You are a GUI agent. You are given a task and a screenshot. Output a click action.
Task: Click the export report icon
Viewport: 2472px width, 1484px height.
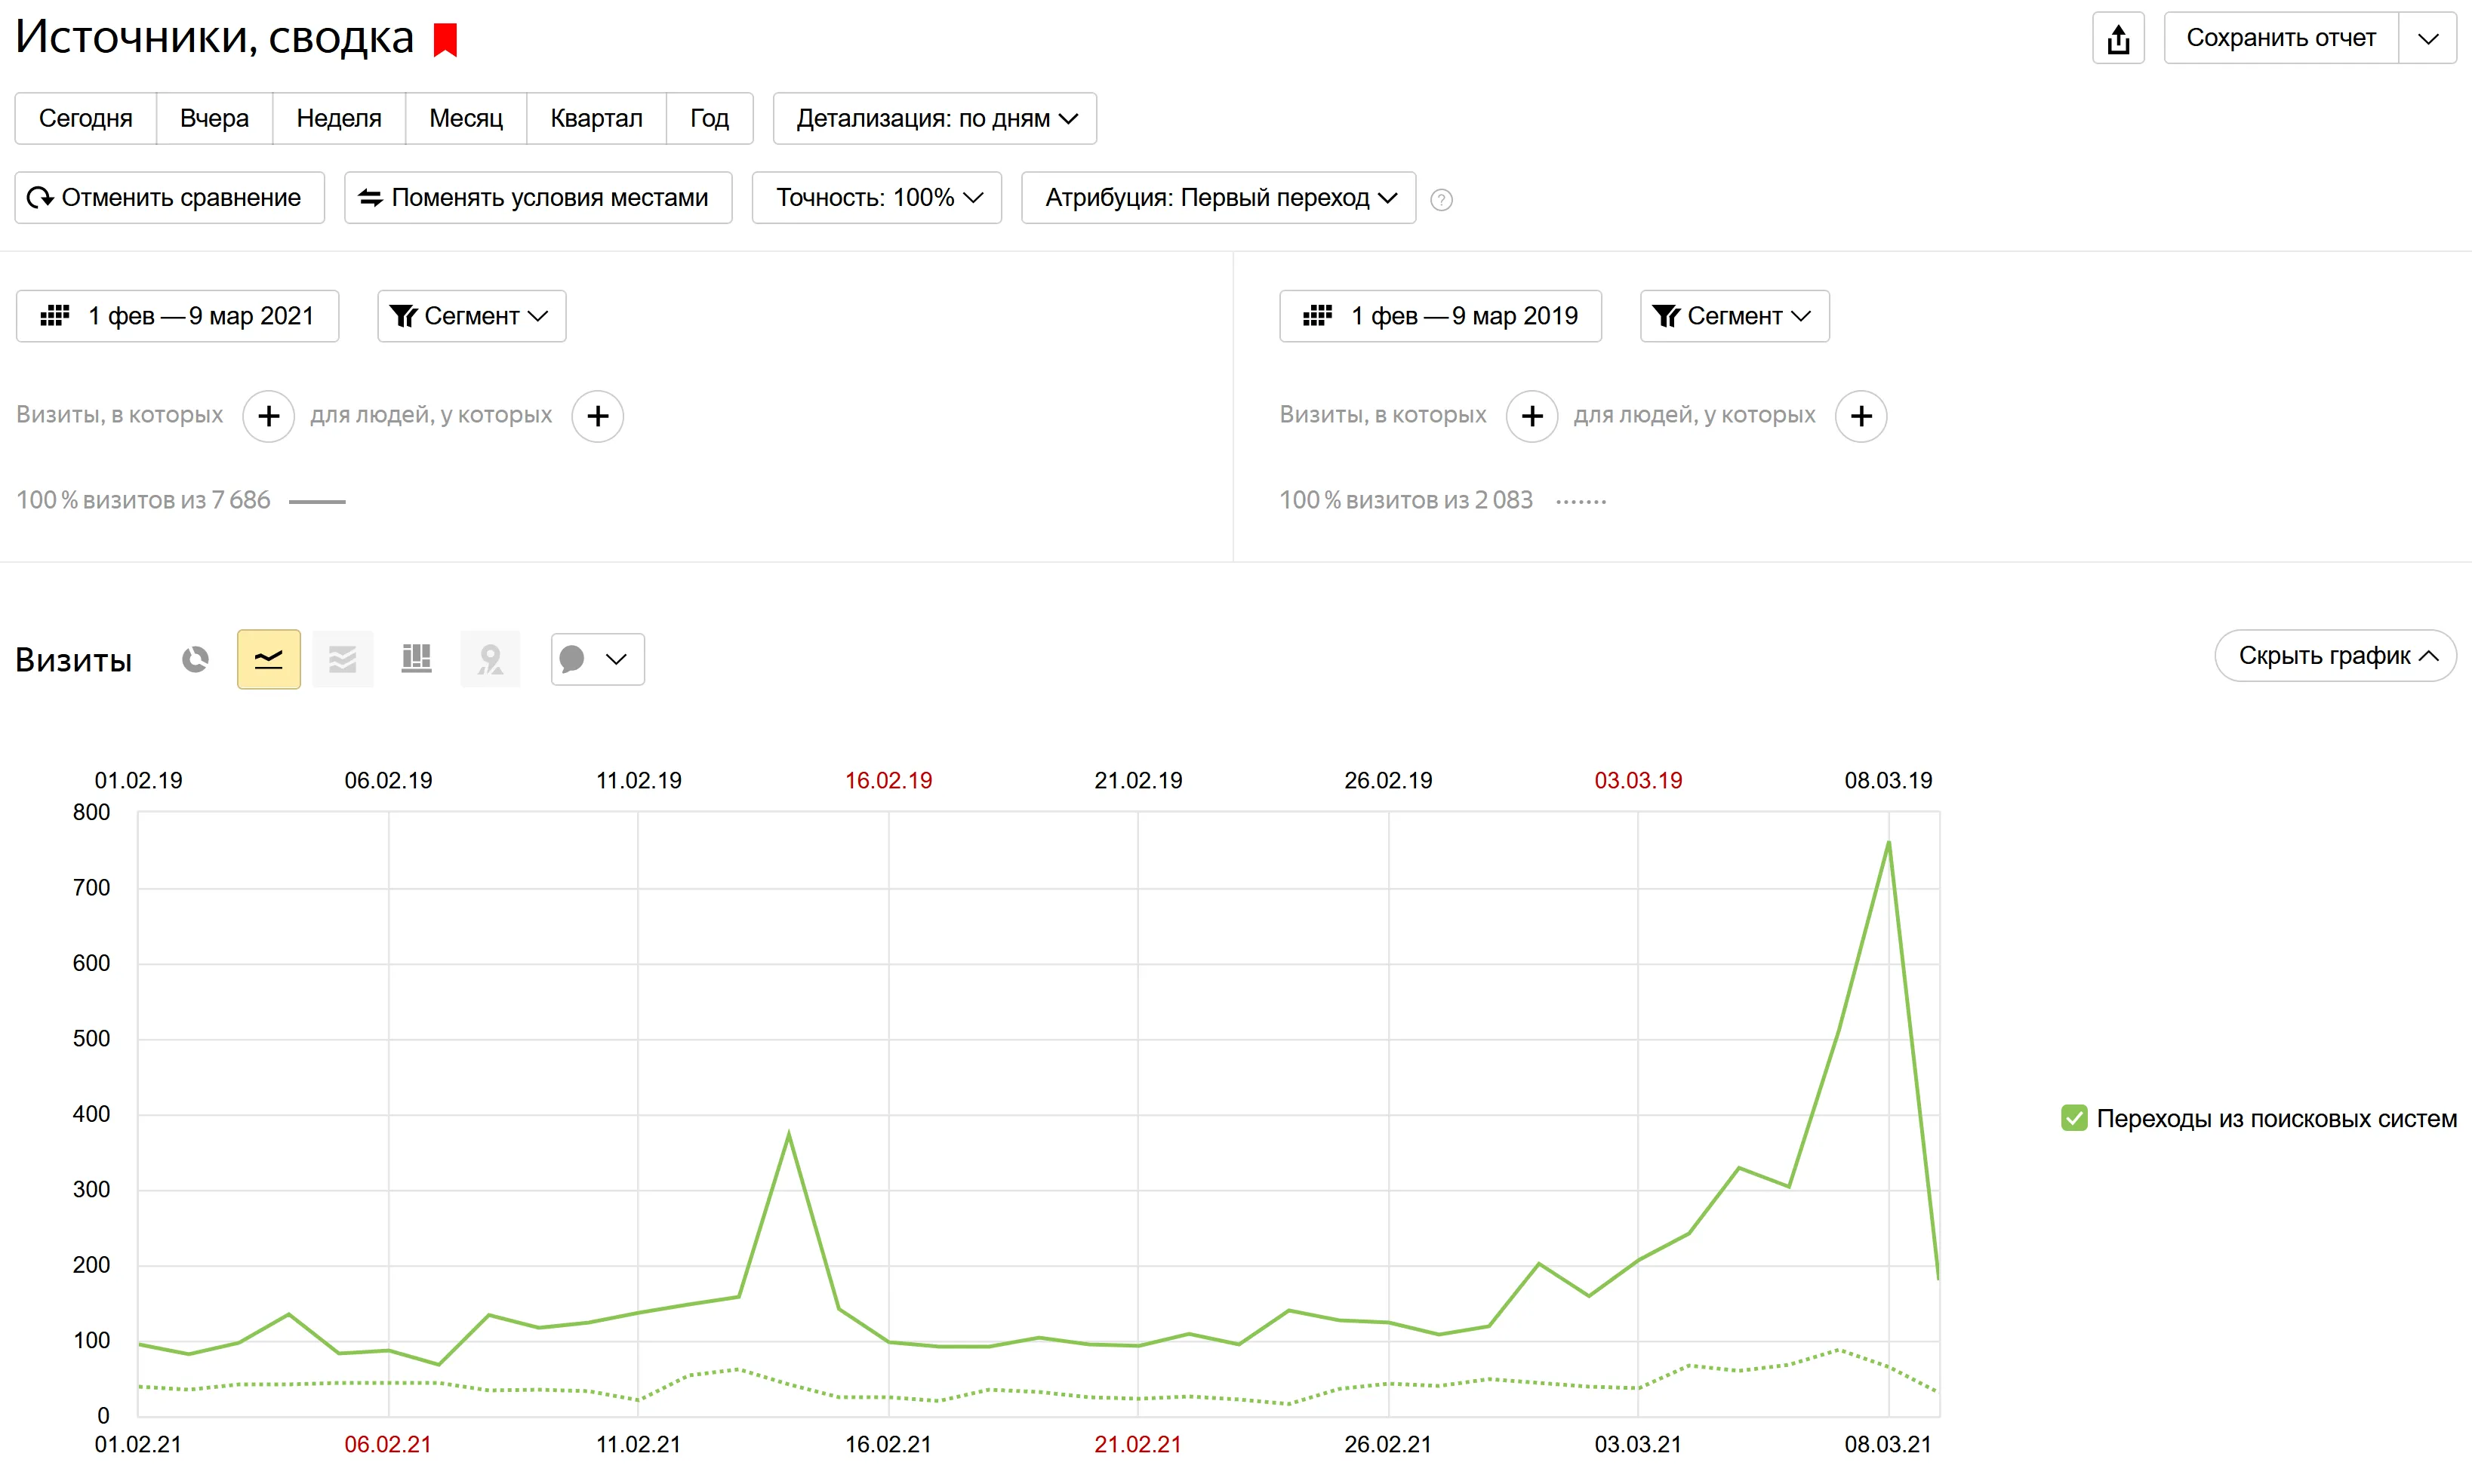click(x=2118, y=37)
